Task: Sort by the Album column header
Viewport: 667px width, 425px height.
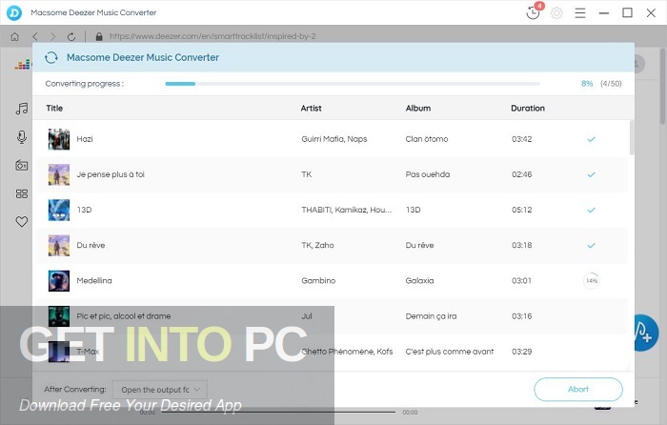Action: [x=418, y=108]
